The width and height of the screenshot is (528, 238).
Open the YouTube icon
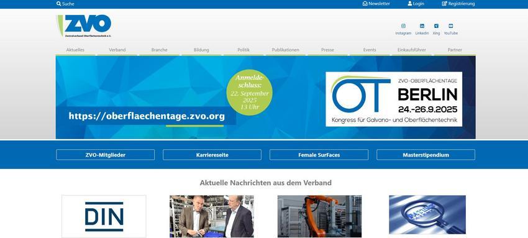(451, 26)
